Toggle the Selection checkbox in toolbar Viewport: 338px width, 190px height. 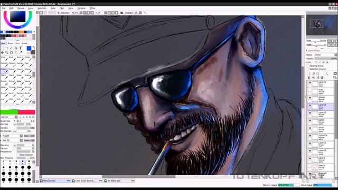pyautogui.click(x=59, y=13)
